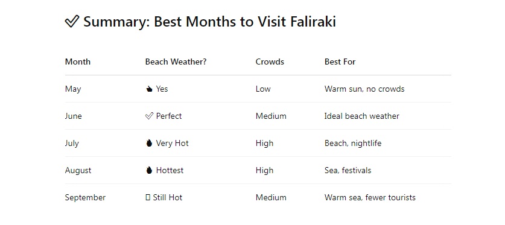The height and width of the screenshot is (225, 505).
Task: Click the Best For column header
Action: 340,62
